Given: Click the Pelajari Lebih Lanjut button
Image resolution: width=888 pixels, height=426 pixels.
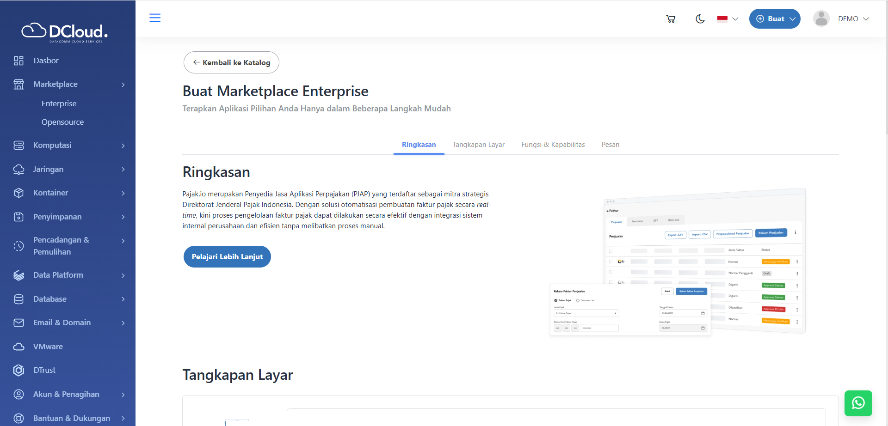Looking at the screenshot, I should coord(227,257).
